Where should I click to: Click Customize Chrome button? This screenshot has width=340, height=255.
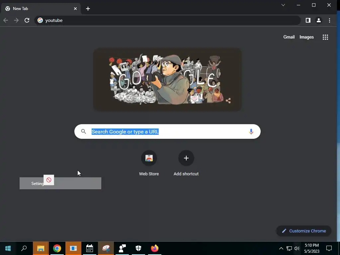304,231
